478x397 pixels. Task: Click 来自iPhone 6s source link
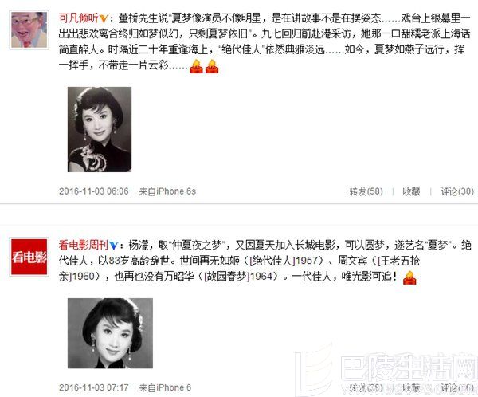click(x=167, y=191)
